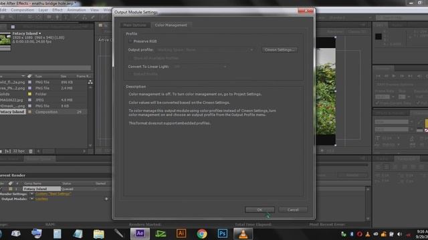Image resolution: width=428 pixels, height=240 pixels.
Task: Click the label tag icon in render queue header
Action: (11, 183)
